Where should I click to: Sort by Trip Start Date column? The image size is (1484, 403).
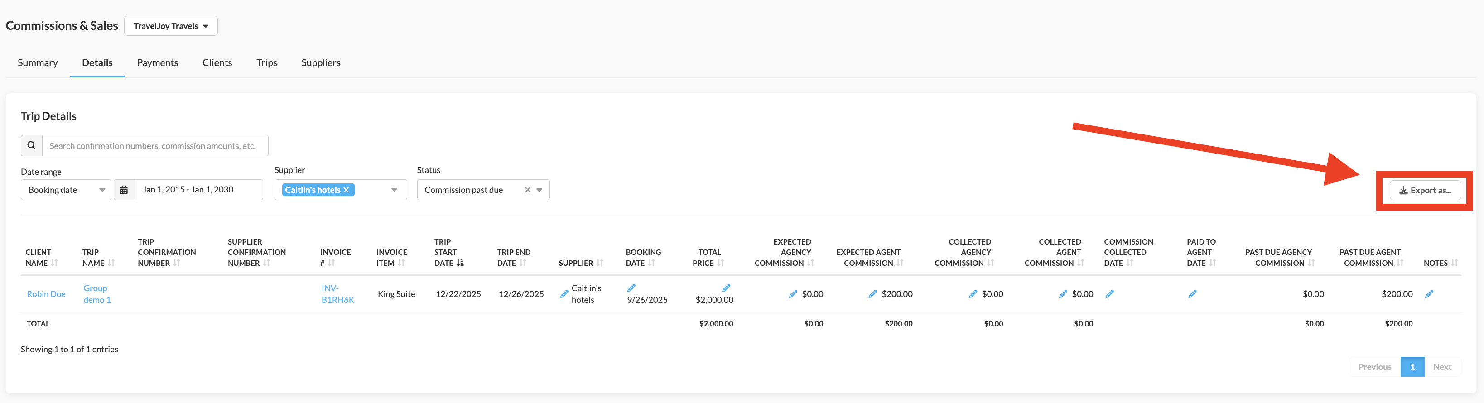[460, 263]
